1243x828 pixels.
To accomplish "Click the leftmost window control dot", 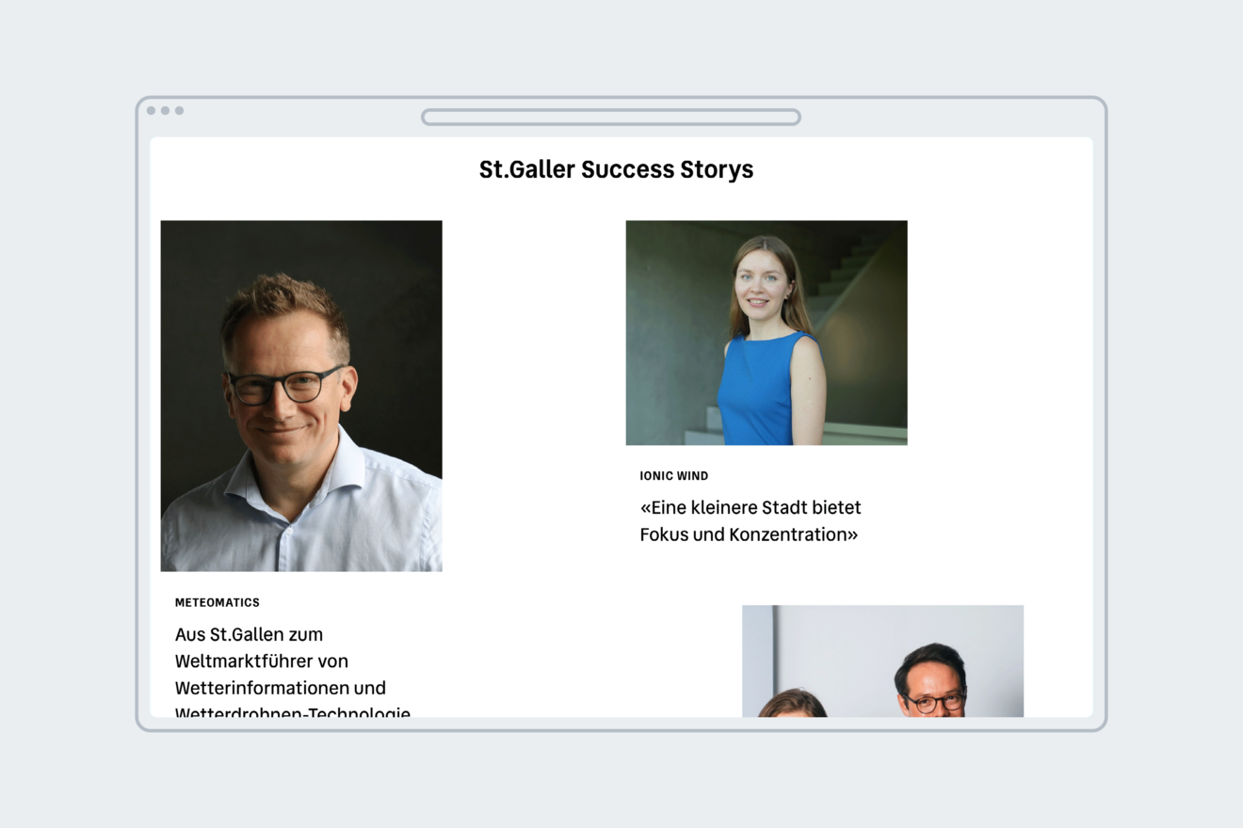I will (151, 111).
